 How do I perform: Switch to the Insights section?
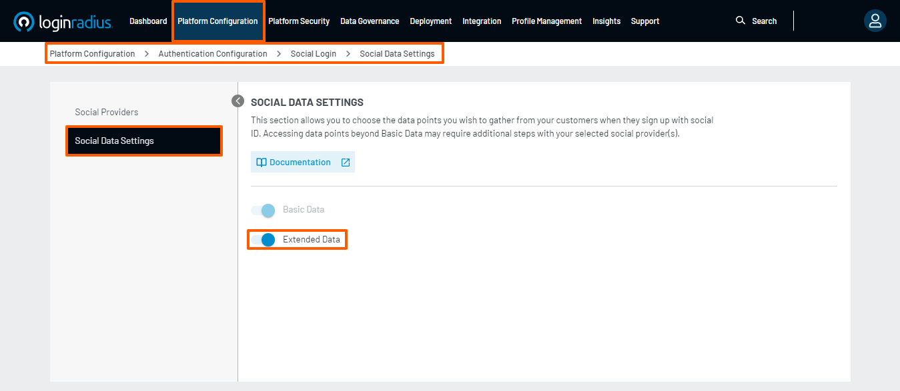(606, 21)
